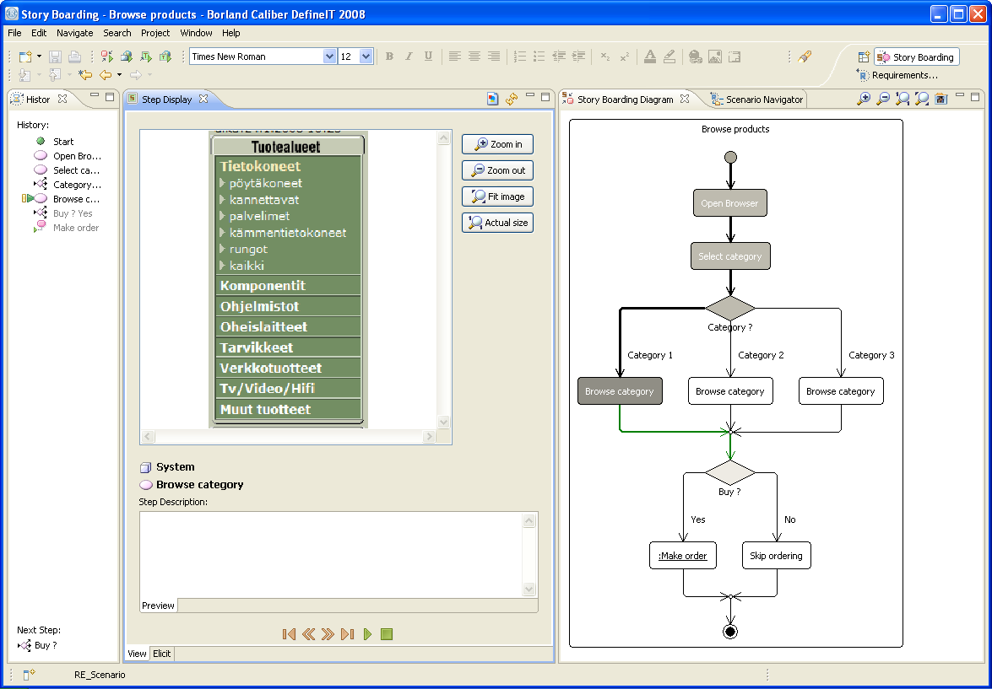Open the Navigate menu
Screen dimensions: 992x689
[74, 33]
